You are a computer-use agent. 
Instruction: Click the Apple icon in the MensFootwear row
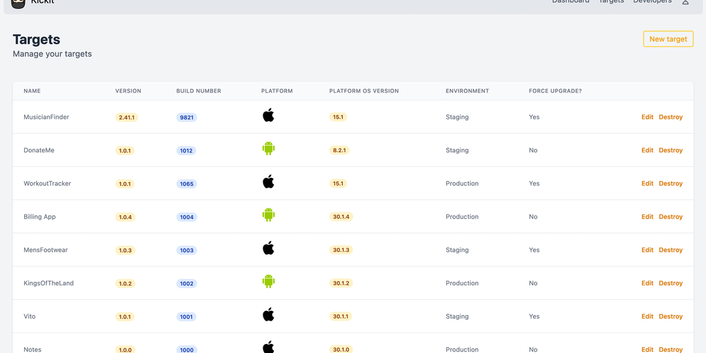coord(268,248)
